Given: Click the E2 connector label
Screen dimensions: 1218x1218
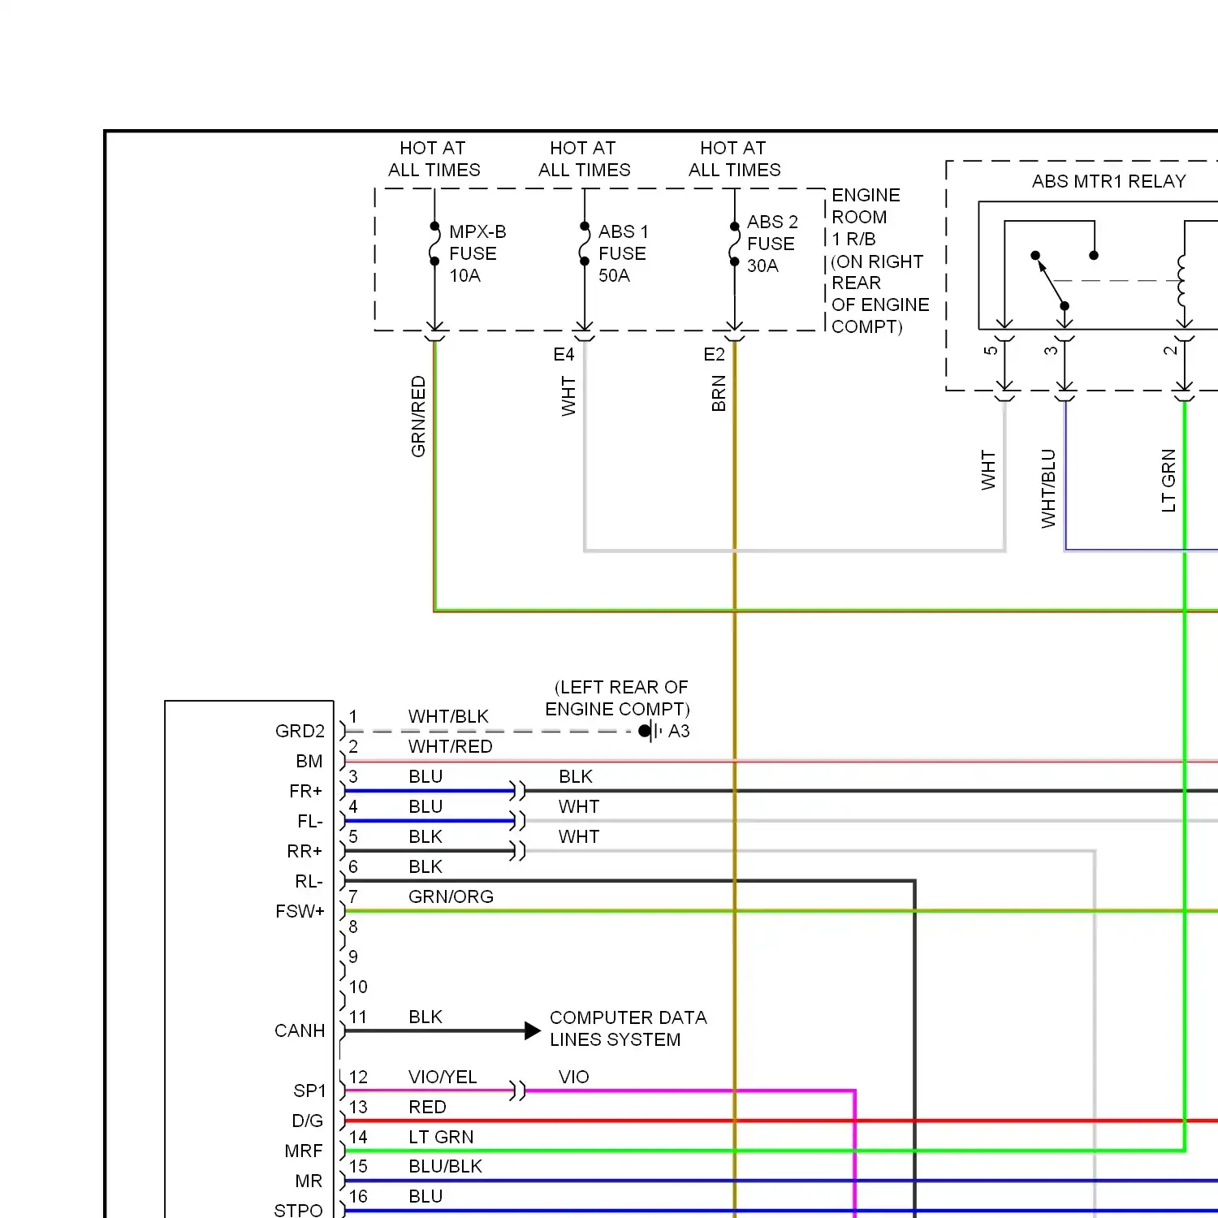Looking at the screenshot, I should click(x=714, y=354).
